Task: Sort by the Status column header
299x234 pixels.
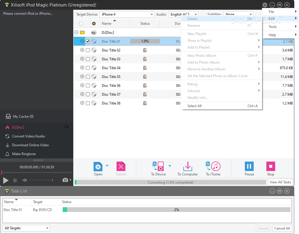Action: (145, 24)
